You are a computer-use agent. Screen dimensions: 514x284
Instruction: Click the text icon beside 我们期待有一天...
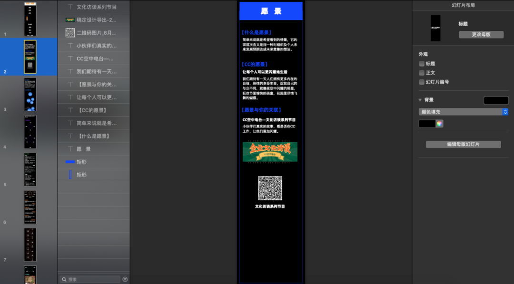[70, 71]
